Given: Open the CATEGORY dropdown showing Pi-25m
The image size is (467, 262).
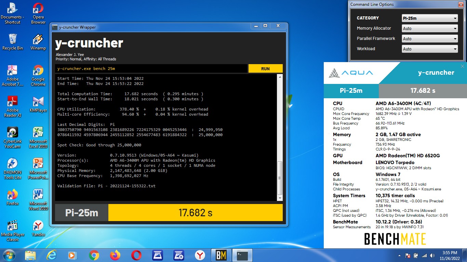Looking at the screenshot, I should [430, 18].
